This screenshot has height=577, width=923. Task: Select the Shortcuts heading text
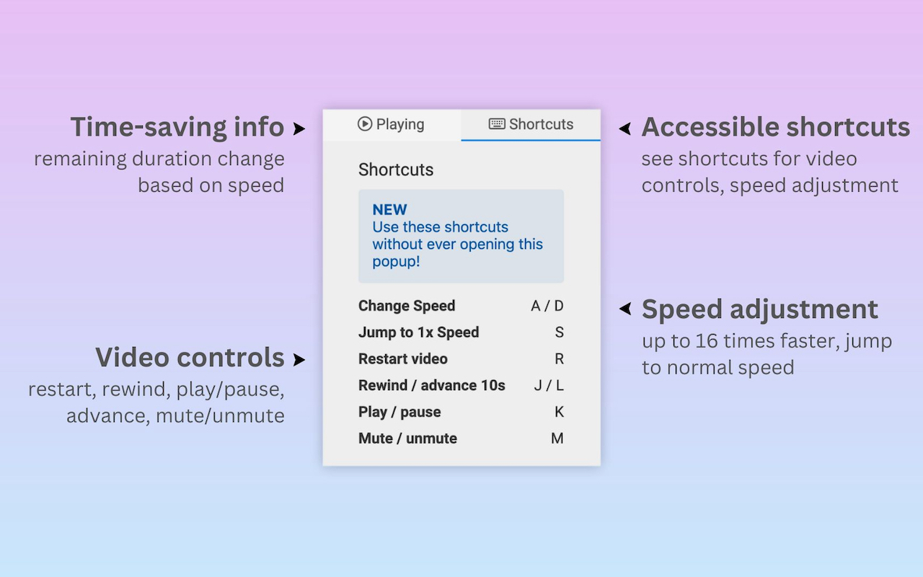(396, 169)
